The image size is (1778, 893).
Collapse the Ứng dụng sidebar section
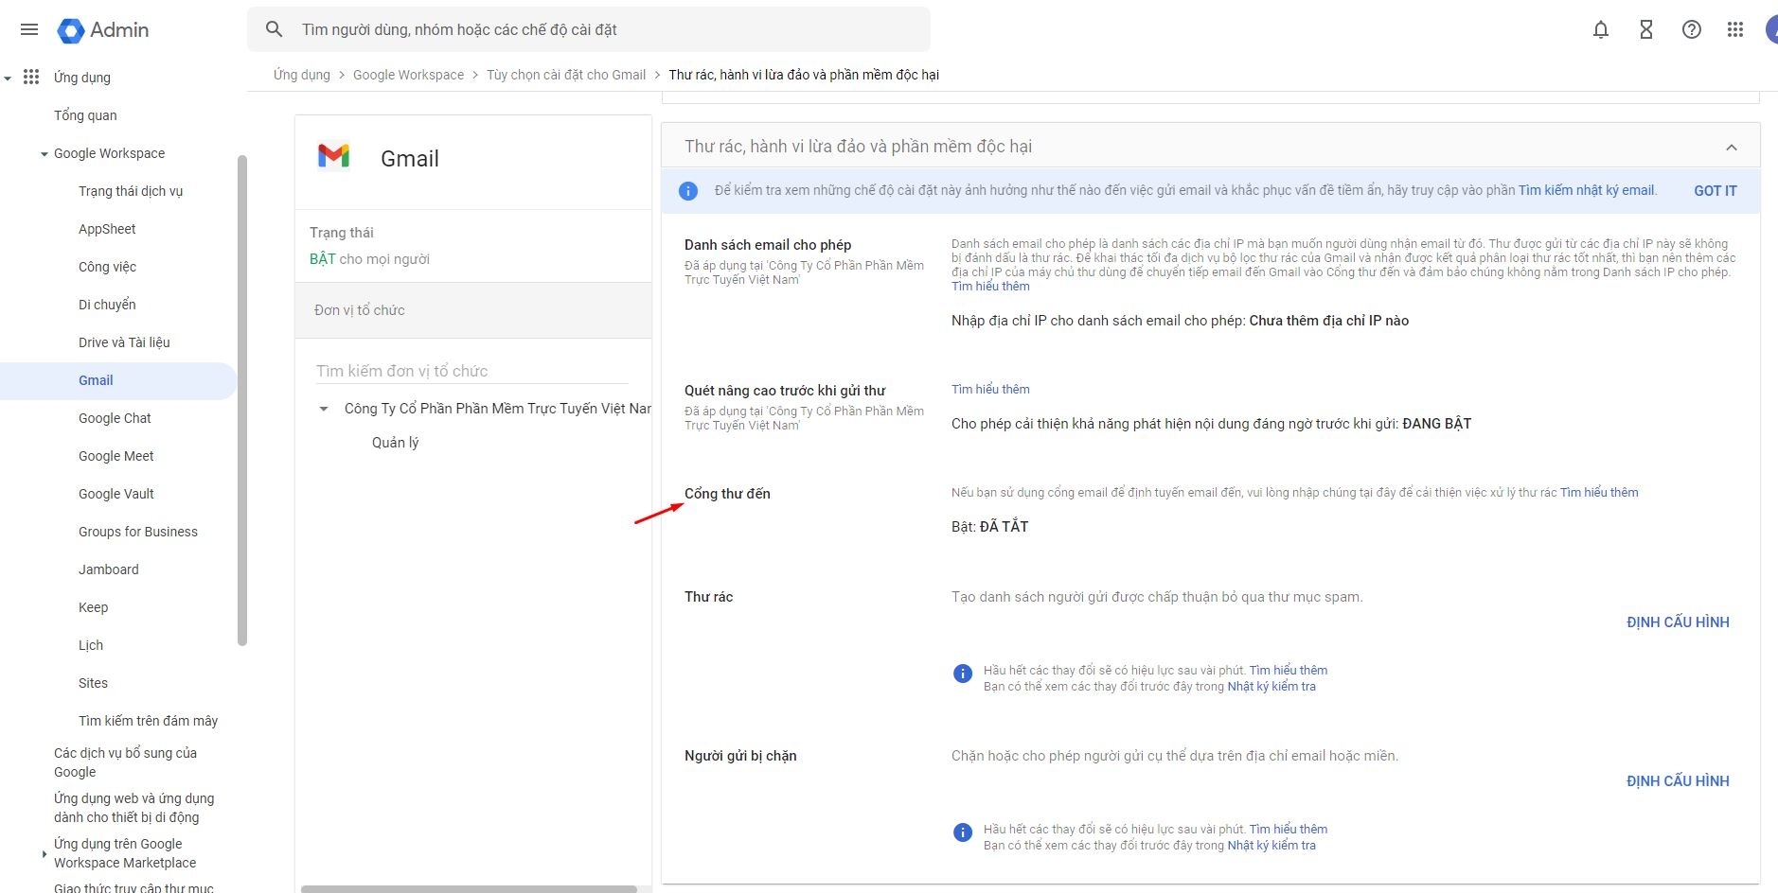pos(8,78)
